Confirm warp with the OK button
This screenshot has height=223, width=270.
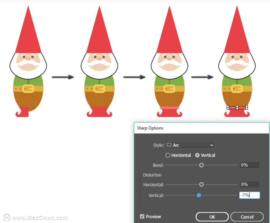(212, 217)
